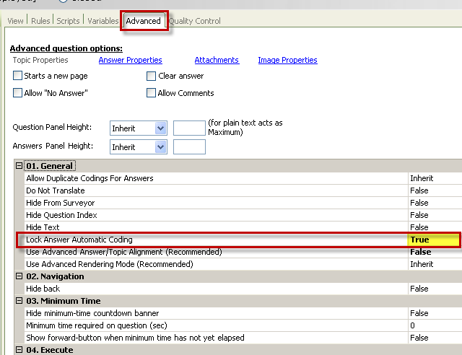Click True value for Lock Answer Automatic Coding
The width and height of the screenshot is (462, 355).
[434, 240]
